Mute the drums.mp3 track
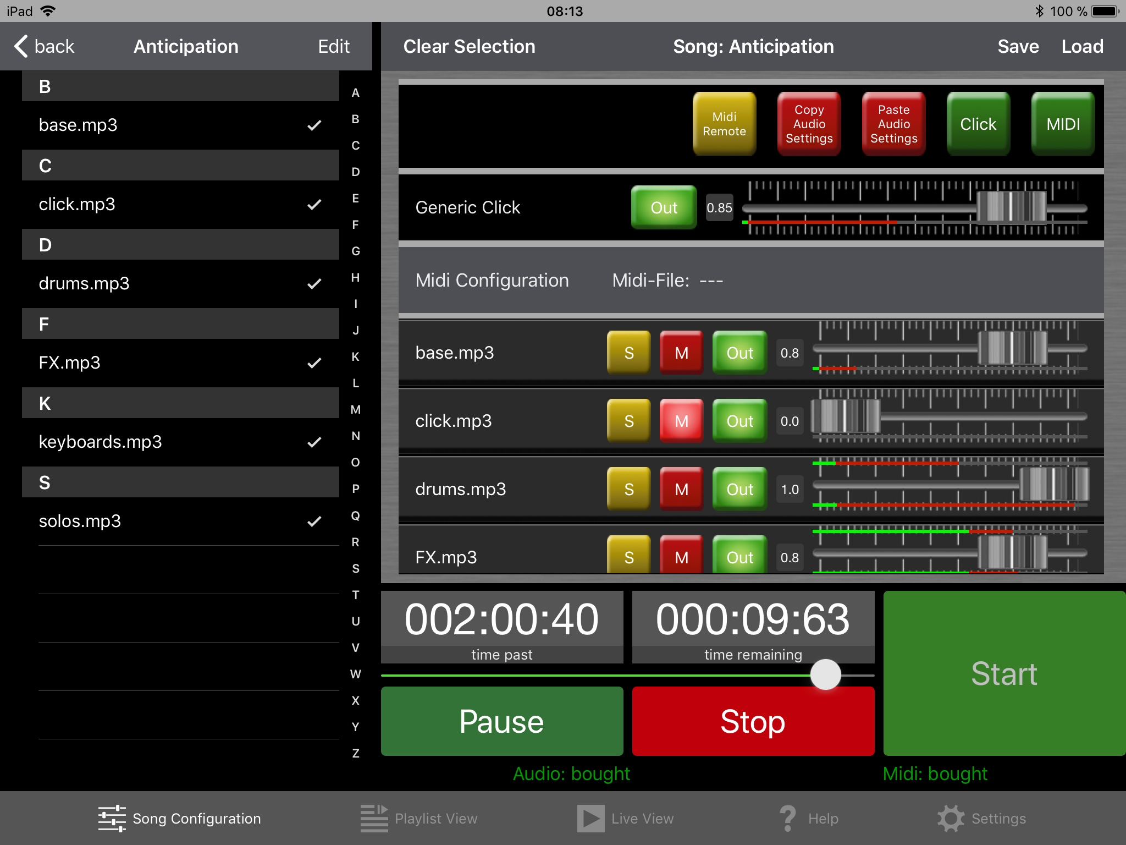This screenshot has width=1126, height=845. (681, 489)
